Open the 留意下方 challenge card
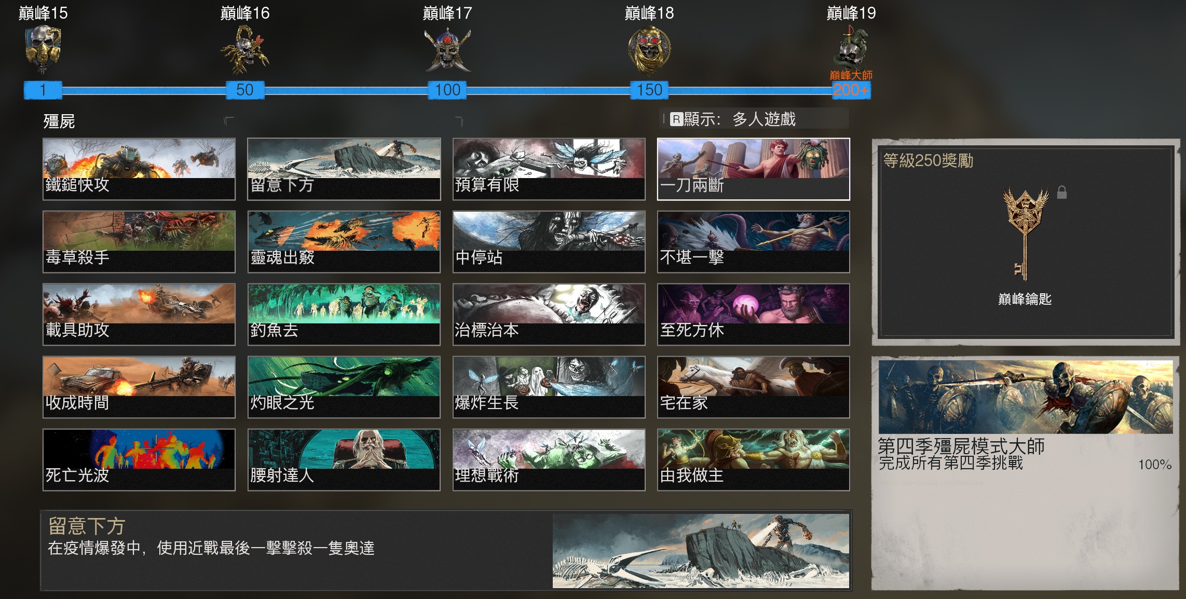The height and width of the screenshot is (599, 1186). [344, 169]
